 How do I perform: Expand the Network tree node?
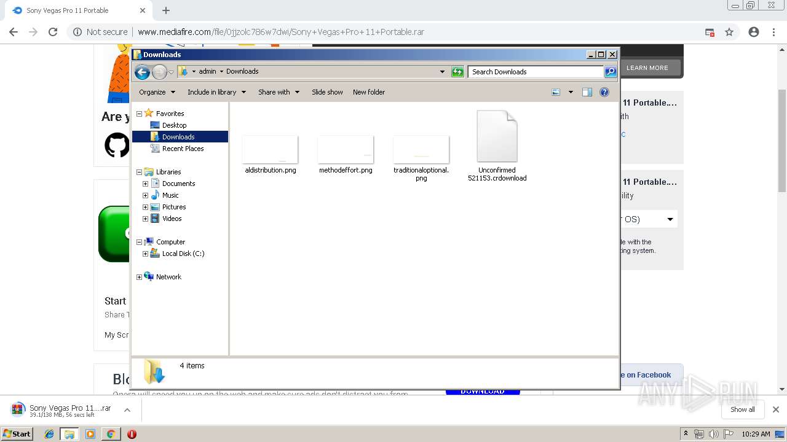139,277
